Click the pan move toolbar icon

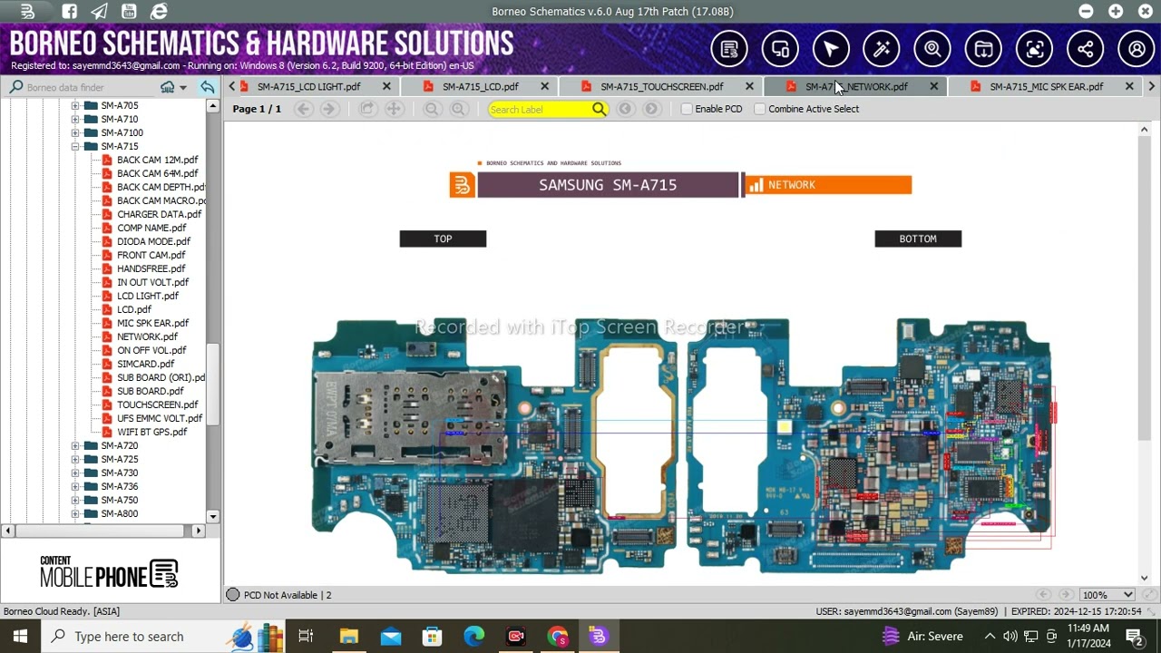(x=394, y=109)
